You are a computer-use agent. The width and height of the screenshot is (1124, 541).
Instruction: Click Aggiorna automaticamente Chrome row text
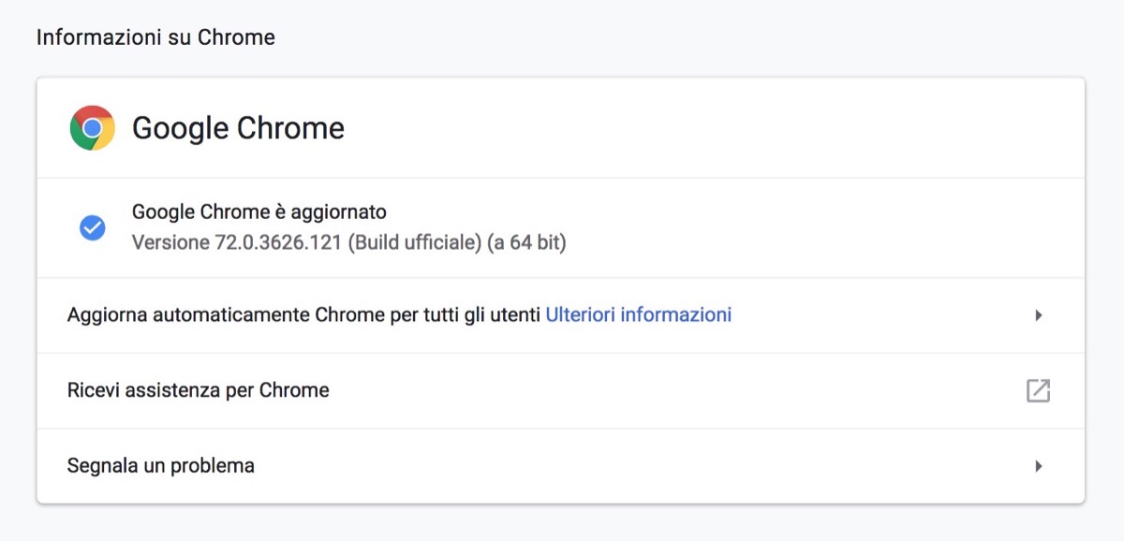tap(304, 315)
